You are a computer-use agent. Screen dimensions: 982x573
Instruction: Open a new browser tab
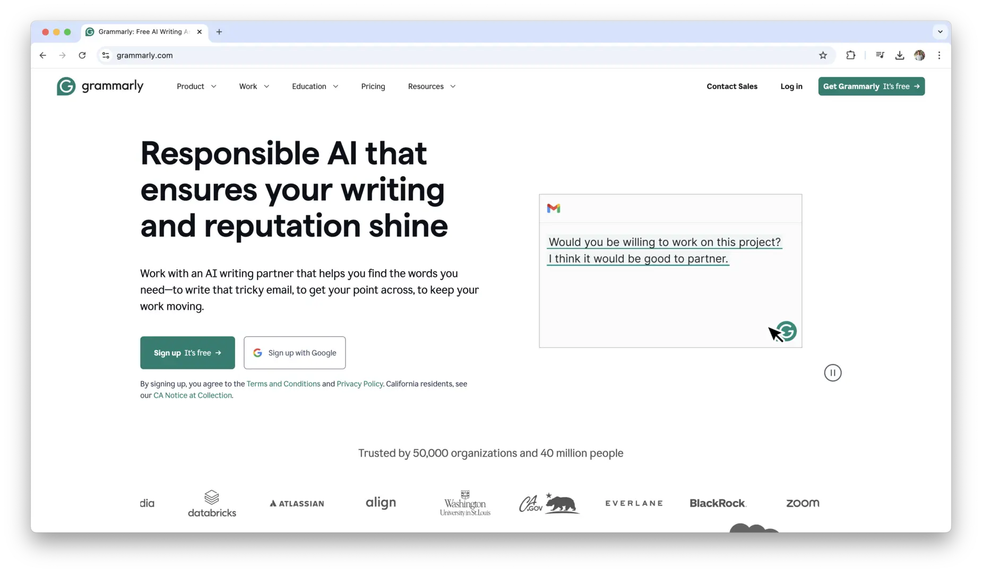pyautogui.click(x=219, y=32)
